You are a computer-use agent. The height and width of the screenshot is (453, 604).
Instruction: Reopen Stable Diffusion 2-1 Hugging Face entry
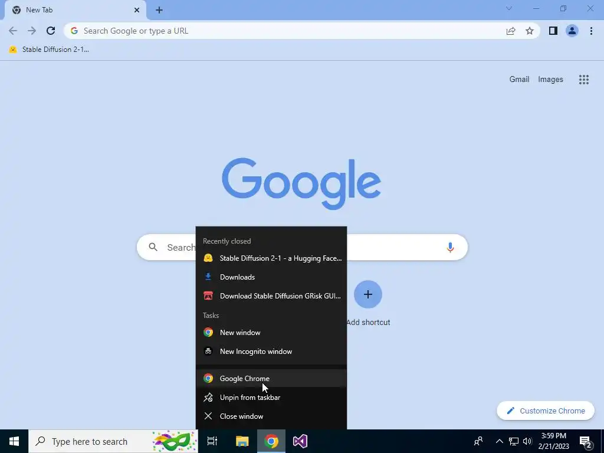[x=271, y=258]
